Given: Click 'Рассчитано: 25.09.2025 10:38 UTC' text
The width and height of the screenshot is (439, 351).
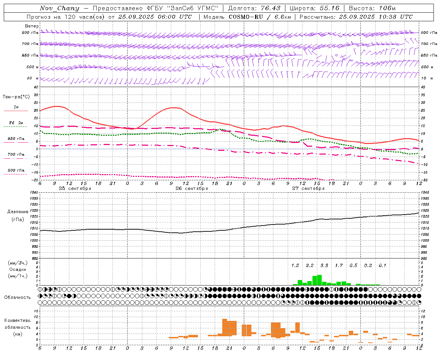Looking at the screenshot, I should (356, 17).
